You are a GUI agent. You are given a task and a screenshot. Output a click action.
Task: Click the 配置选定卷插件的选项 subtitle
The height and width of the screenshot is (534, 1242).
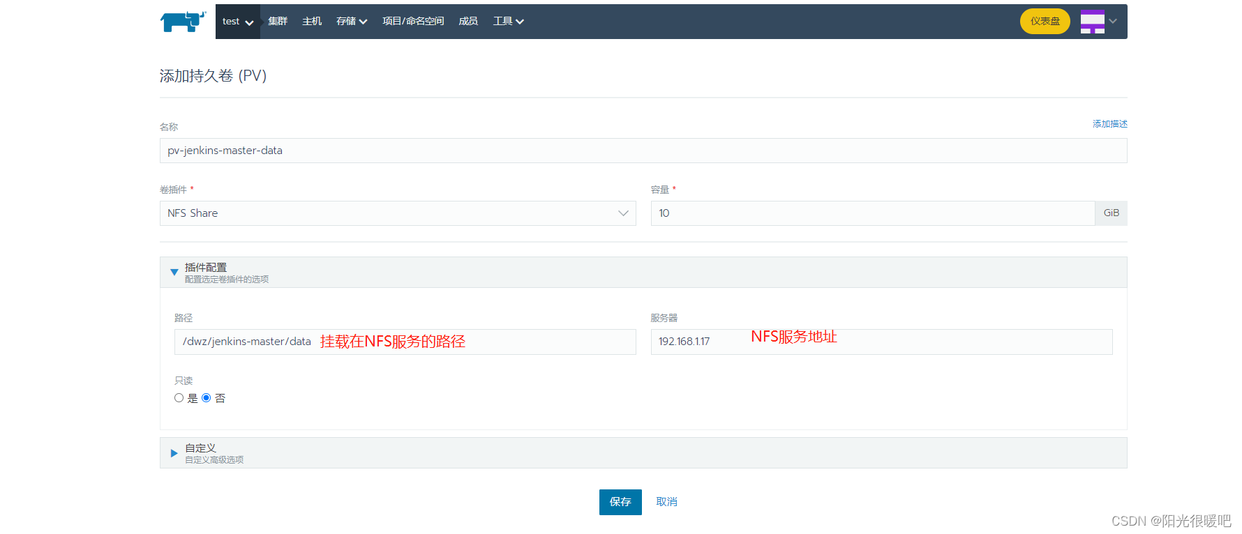pos(227,280)
